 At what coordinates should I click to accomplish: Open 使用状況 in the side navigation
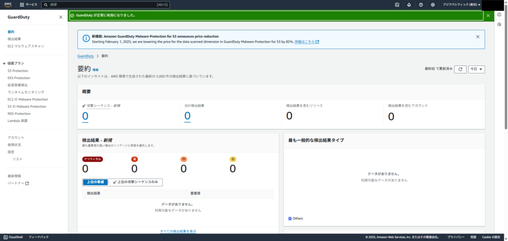[14, 144]
